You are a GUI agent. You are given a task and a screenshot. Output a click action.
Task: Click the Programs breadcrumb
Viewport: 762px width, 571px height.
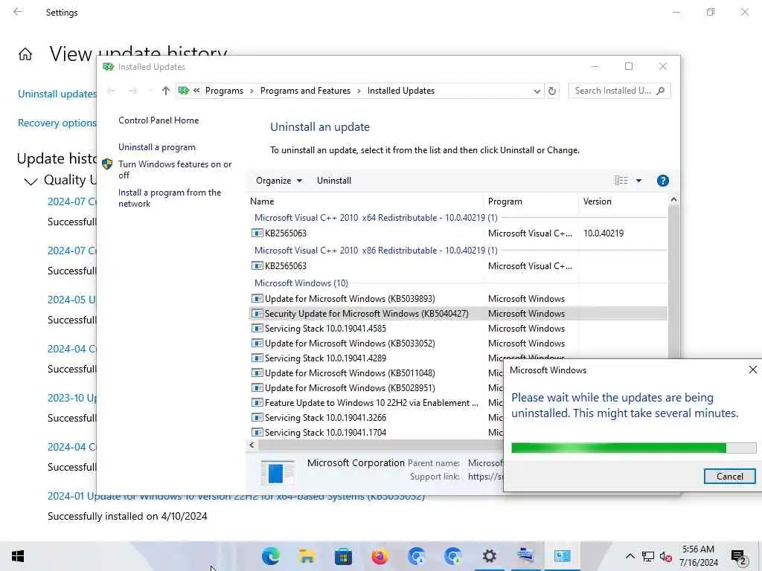click(x=224, y=91)
